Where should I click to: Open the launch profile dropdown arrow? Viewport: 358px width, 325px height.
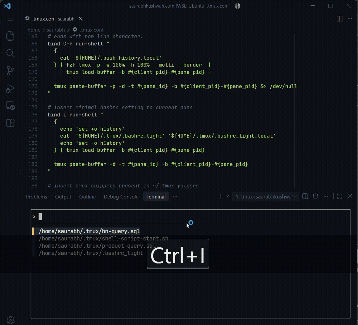[227, 196]
